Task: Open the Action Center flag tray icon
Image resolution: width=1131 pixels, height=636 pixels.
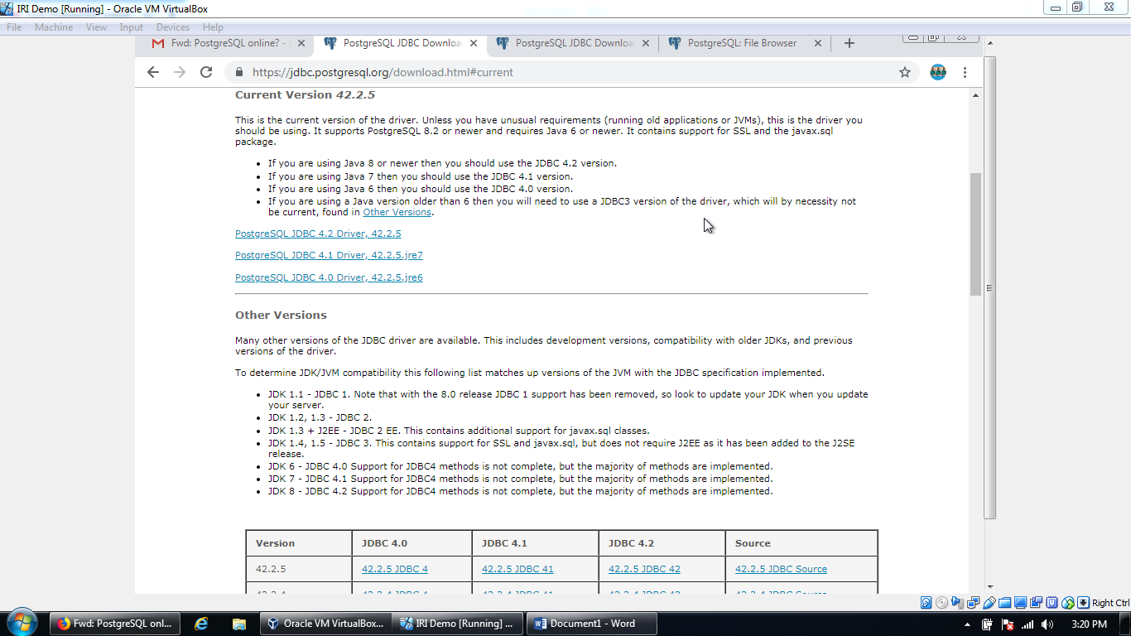Action: 1008,625
